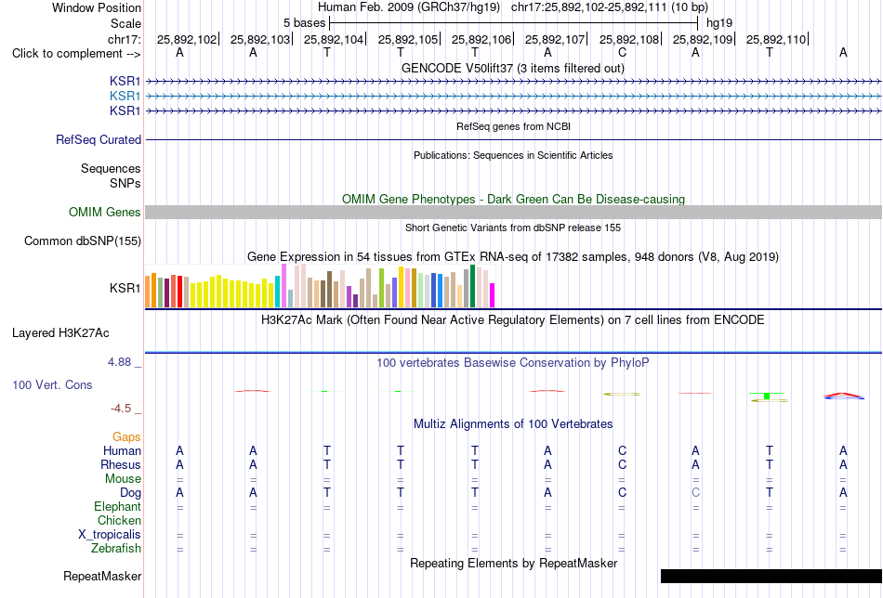
Task: Click the red PhyloP peak at the last base
Action: tap(844, 395)
